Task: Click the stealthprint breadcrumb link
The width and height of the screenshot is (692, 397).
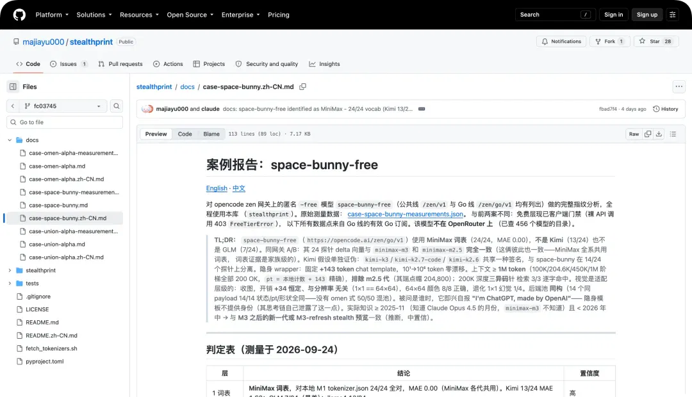Action: tap(154, 86)
